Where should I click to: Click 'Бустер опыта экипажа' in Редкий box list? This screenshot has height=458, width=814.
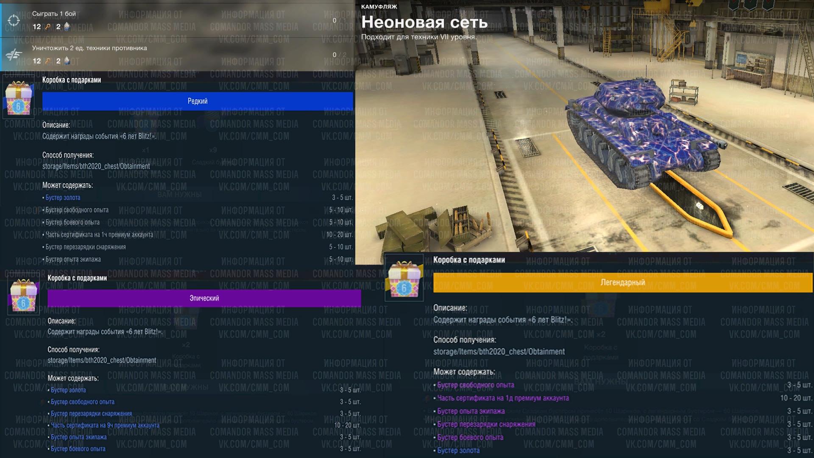click(x=73, y=259)
